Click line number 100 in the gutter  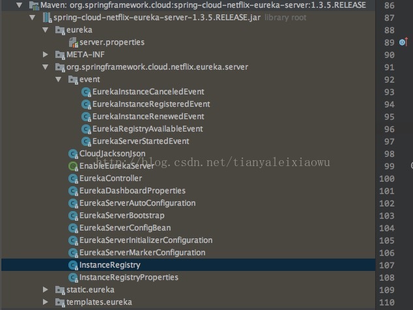click(387, 178)
